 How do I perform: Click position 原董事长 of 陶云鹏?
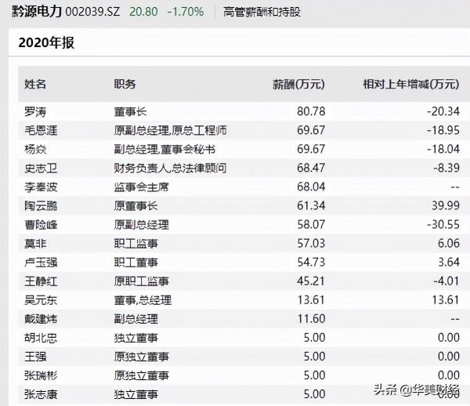point(136,206)
